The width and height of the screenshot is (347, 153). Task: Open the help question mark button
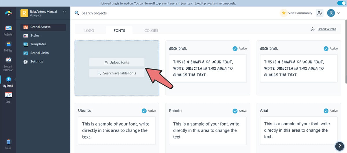tap(339, 146)
